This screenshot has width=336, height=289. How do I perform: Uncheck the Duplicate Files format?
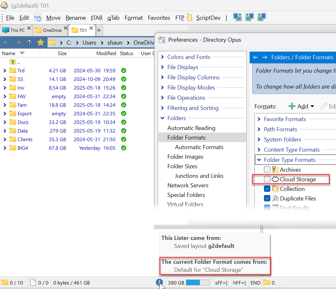267,199
